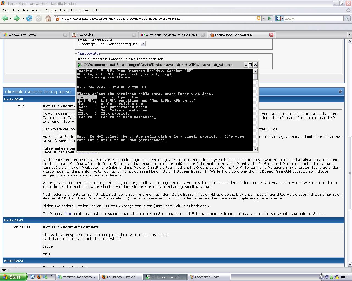Click the Start button
The height and width of the screenshot is (281, 352).
coord(13,277)
